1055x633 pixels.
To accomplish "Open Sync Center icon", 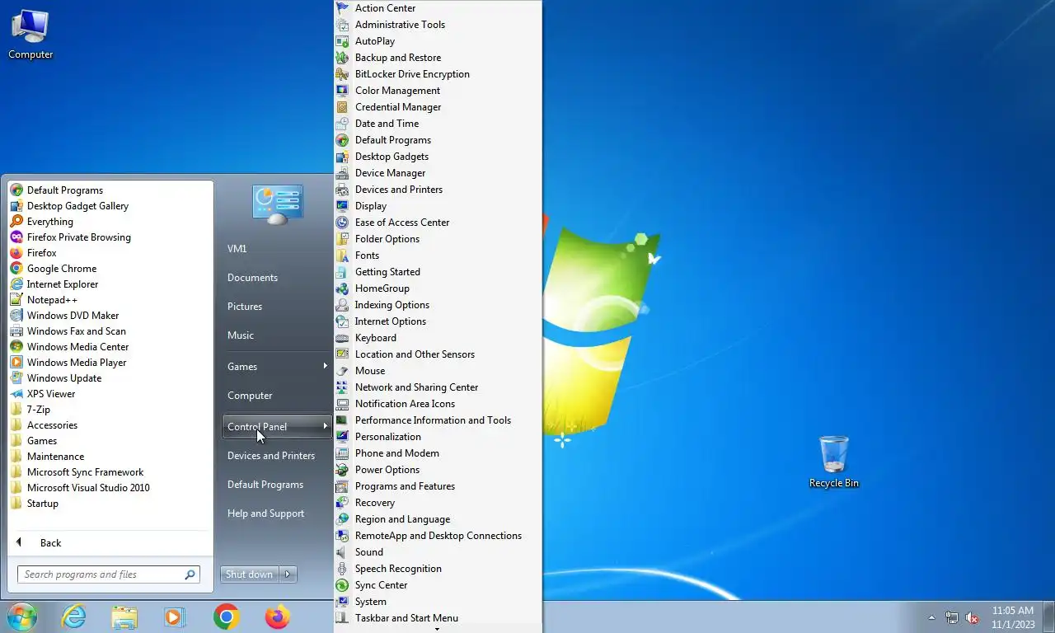I will (x=342, y=585).
